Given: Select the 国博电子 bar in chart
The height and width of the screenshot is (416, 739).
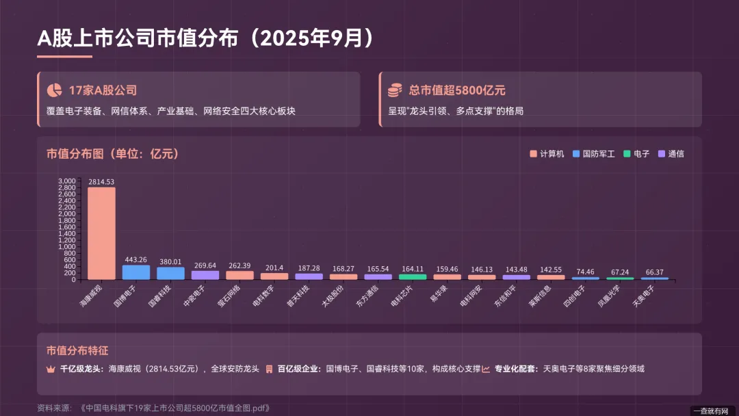Looking at the screenshot, I should coord(135,272).
